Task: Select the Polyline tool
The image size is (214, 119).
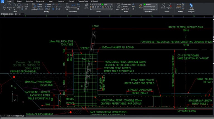Action: (9, 6)
